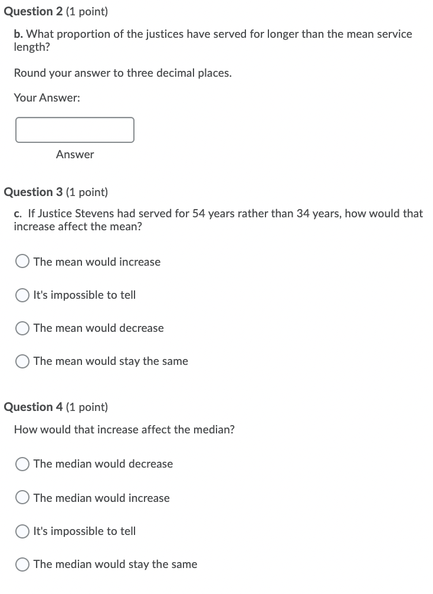
Task: Click the median question prompt text
Action: tap(123, 429)
